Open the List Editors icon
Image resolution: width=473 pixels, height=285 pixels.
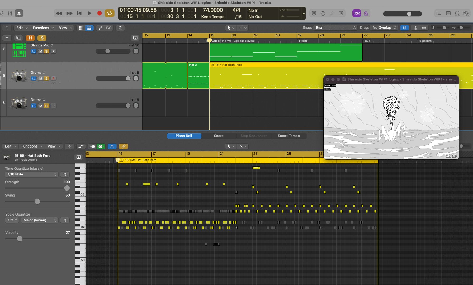coord(439,13)
